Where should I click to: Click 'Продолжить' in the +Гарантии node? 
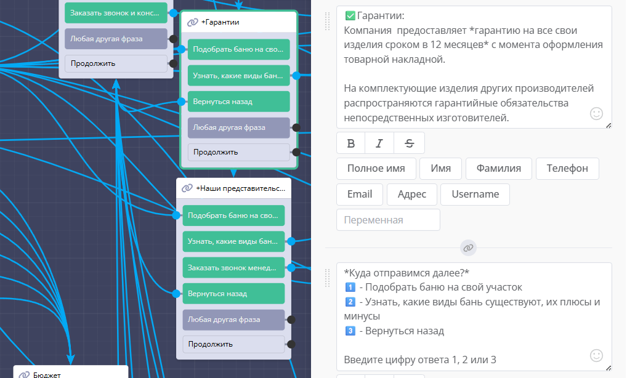click(238, 152)
